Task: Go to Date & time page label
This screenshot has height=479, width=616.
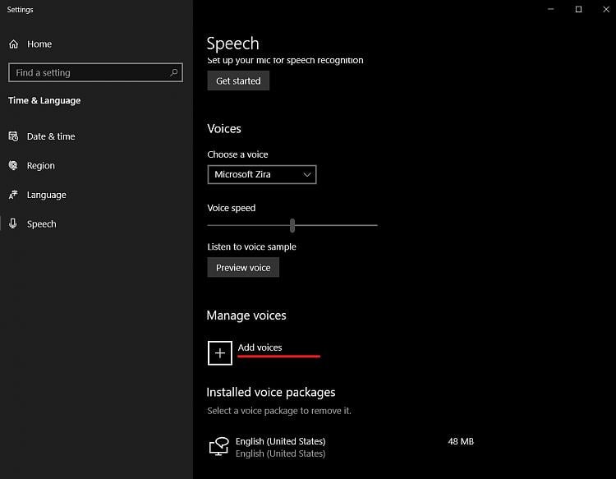Action: 51,136
